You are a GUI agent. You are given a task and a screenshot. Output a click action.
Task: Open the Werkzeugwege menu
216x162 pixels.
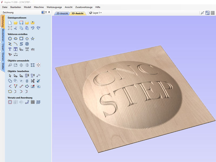(54, 7)
